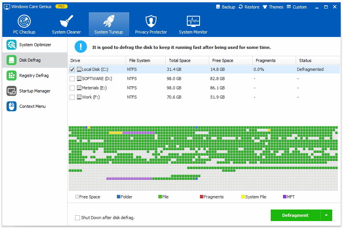Sort by the File System column header
Image resolution: width=343 pixels, height=228 pixels.
(x=146, y=60)
